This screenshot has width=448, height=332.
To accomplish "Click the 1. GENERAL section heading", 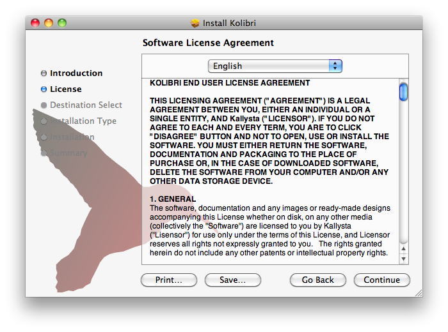I will click(x=173, y=199).
